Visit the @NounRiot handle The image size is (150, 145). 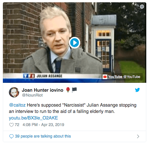(32, 95)
